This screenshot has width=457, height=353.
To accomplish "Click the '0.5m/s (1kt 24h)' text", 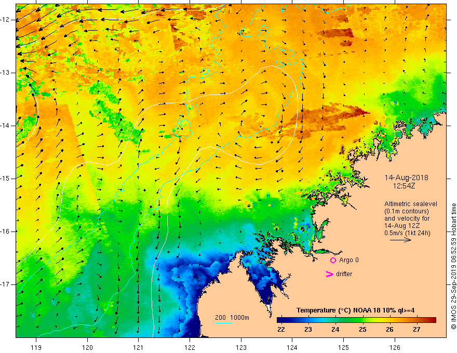I will click(x=407, y=233).
